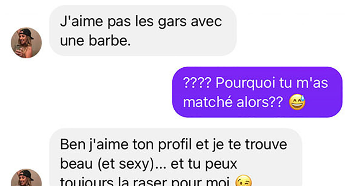Click the "????" at start of purple message
354x186 pixels.
point(196,84)
